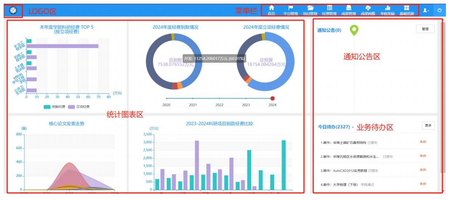Open 项目管理 folder icon
The height and width of the screenshot is (200, 450).
tap(310, 10)
